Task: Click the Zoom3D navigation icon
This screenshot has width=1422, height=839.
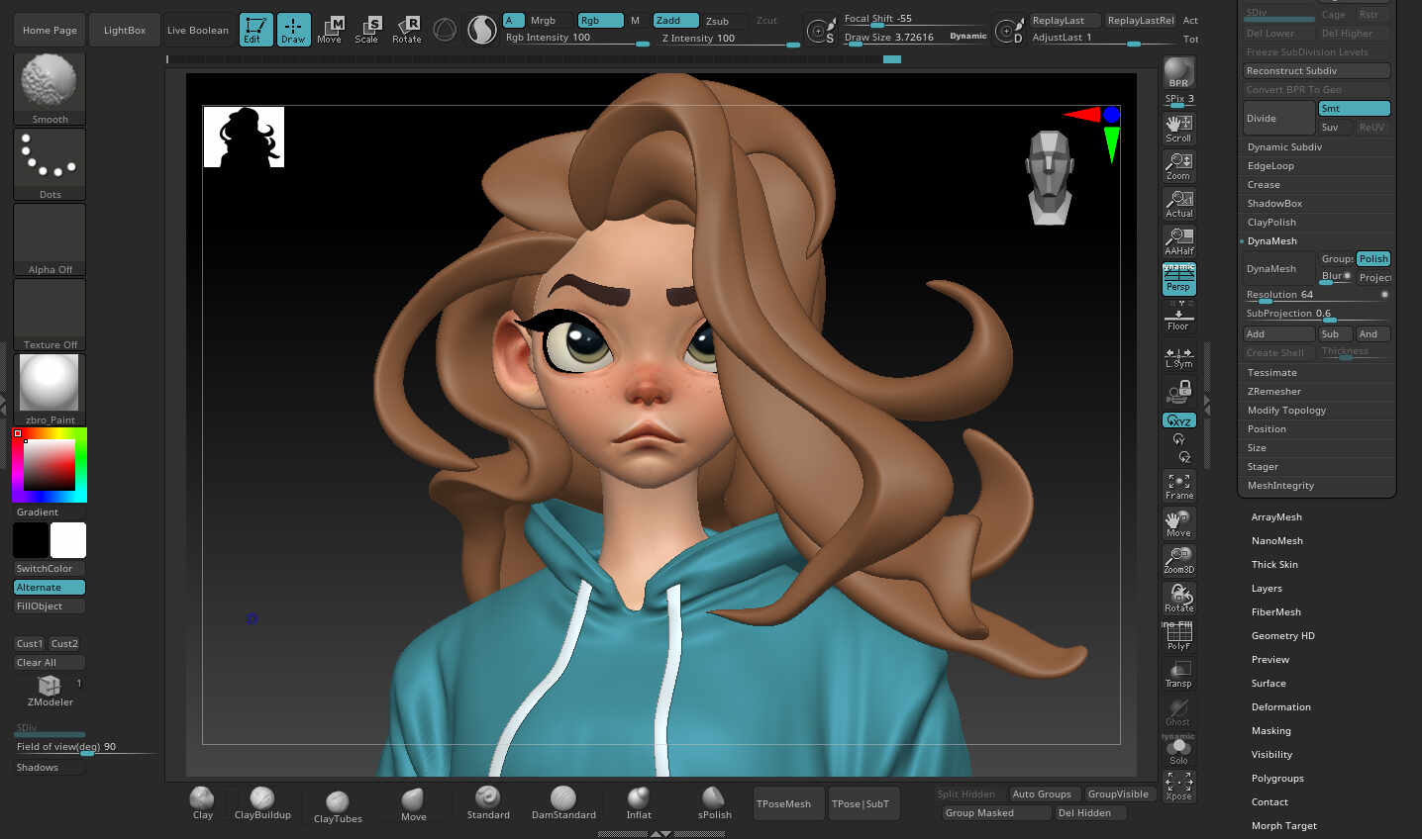Action: [x=1179, y=561]
